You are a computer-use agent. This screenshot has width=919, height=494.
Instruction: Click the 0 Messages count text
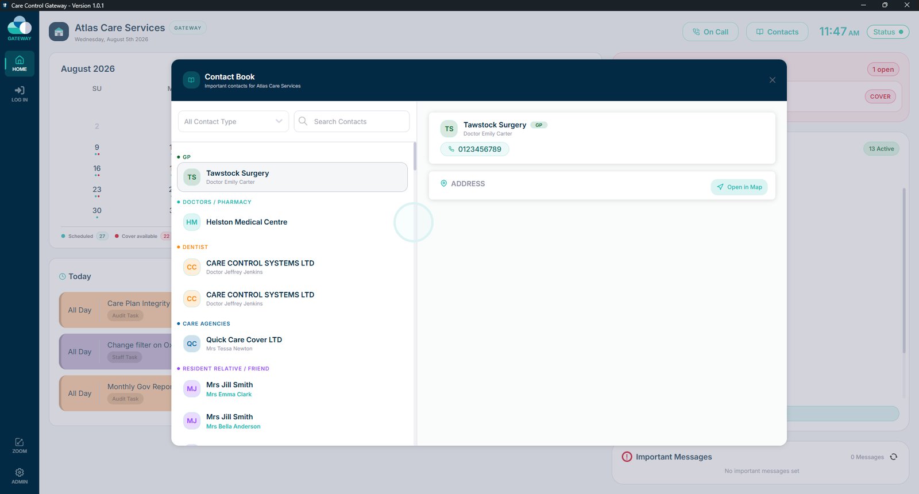pyautogui.click(x=867, y=457)
